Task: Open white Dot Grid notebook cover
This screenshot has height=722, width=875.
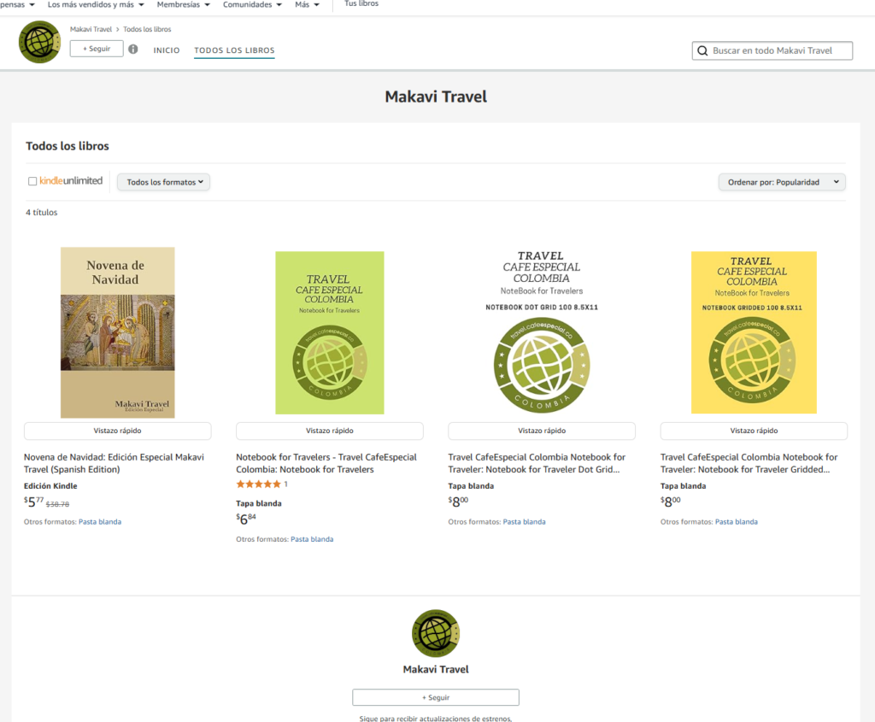Action: click(542, 332)
